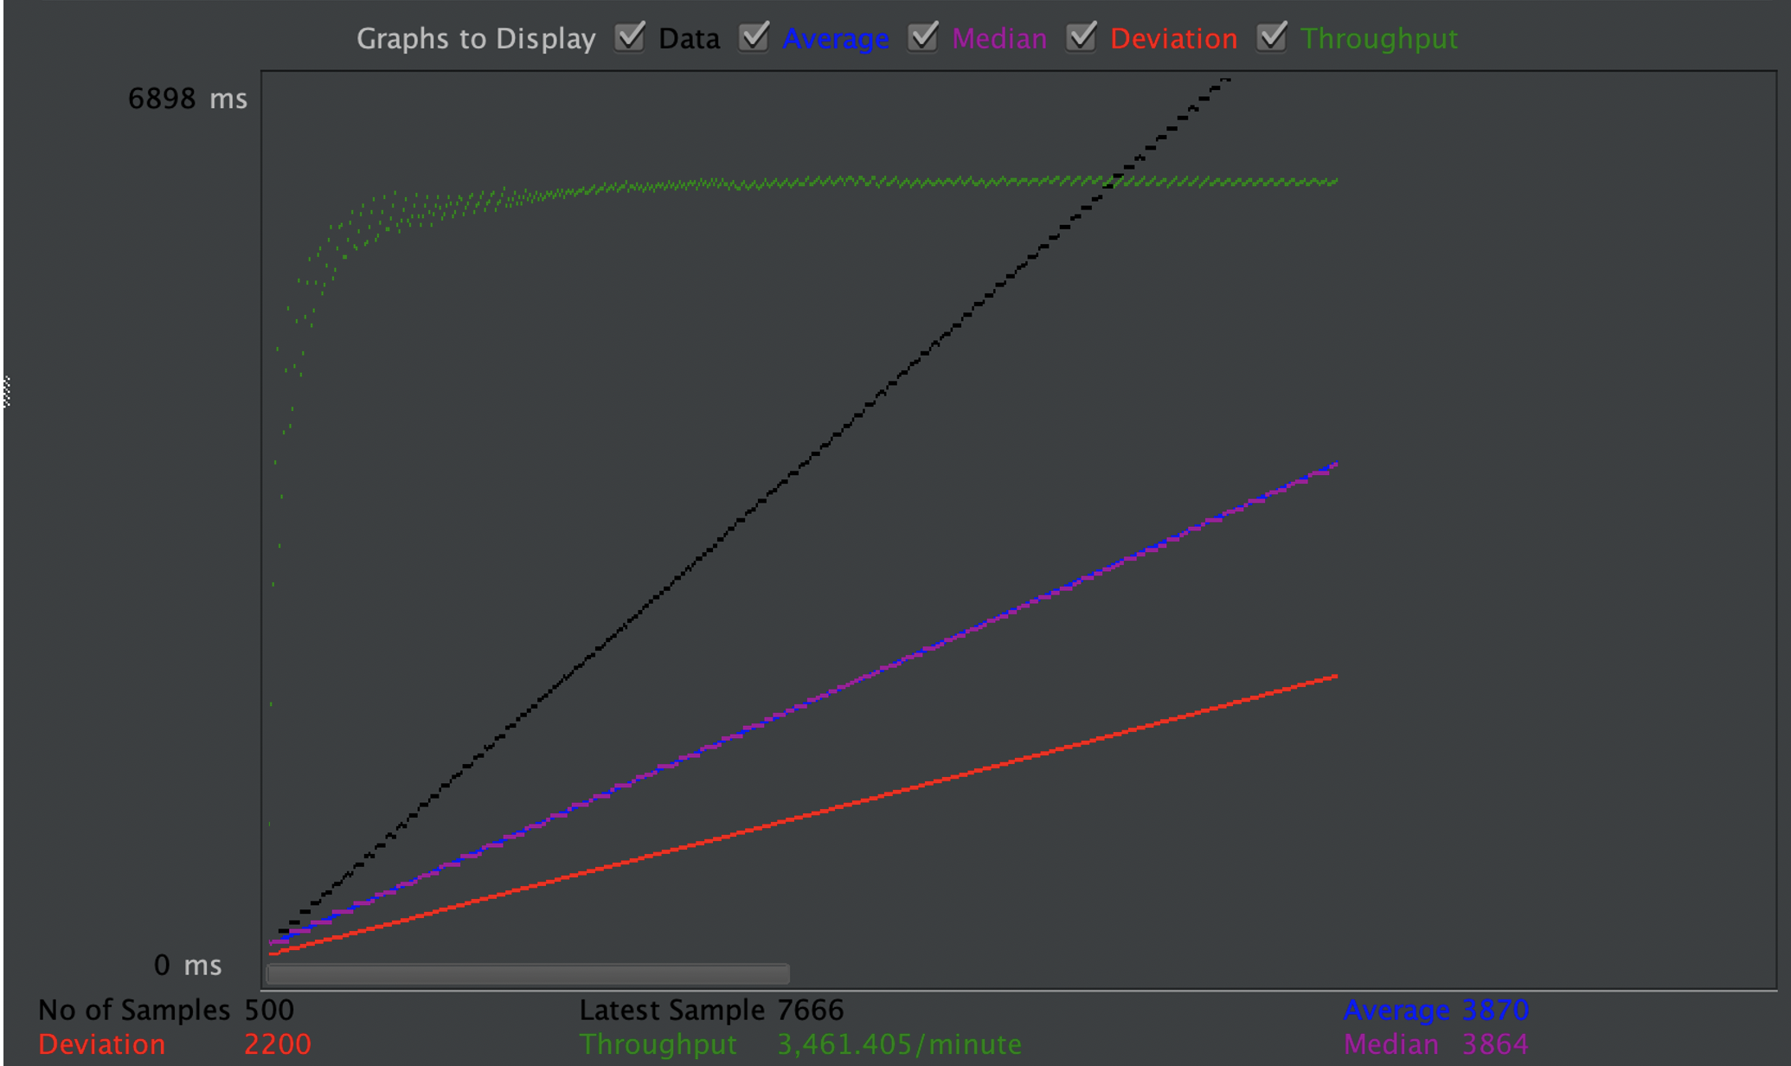Click the 'Latest Sample' label

click(x=671, y=1010)
